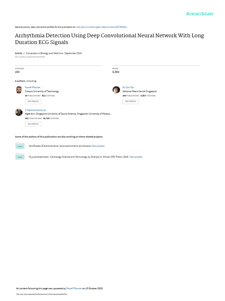225x301 pixels.
Task: Open Paweł Pławiak's author name link
Action: [33, 87]
